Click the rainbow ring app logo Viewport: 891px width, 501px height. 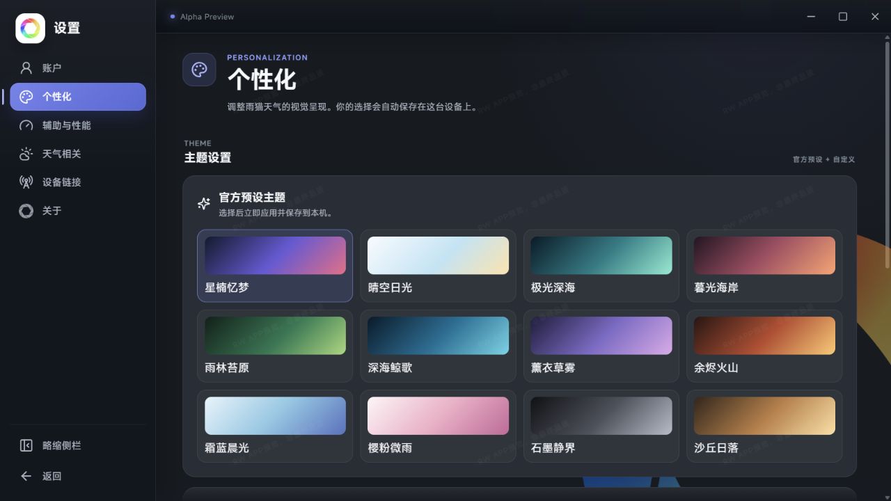tap(30, 29)
